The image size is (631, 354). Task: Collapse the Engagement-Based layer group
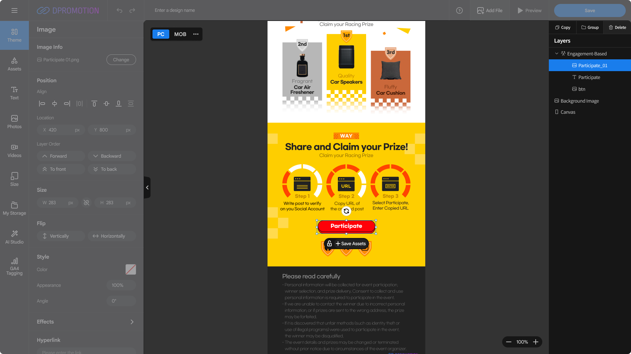[x=557, y=53]
